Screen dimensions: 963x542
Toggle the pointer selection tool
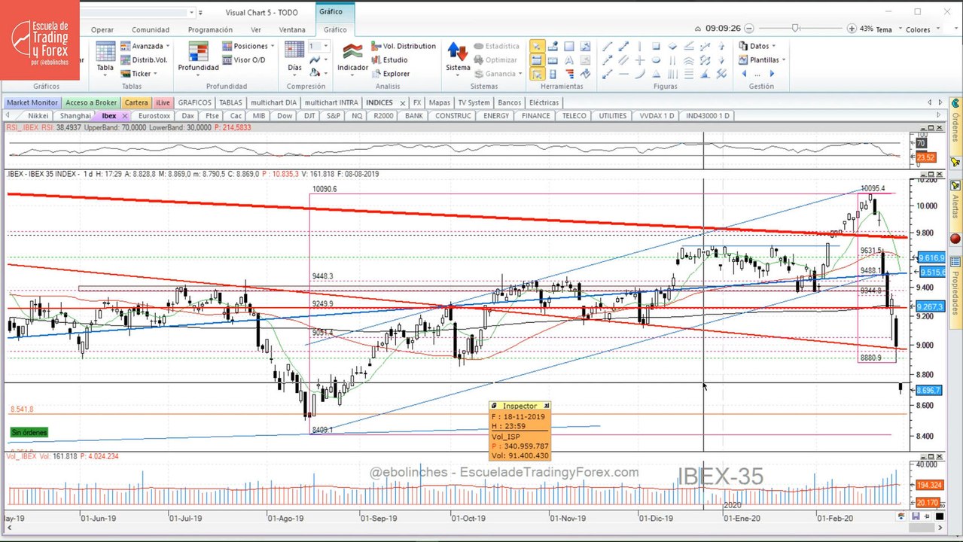pyautogui.click(x=538, y=46)
